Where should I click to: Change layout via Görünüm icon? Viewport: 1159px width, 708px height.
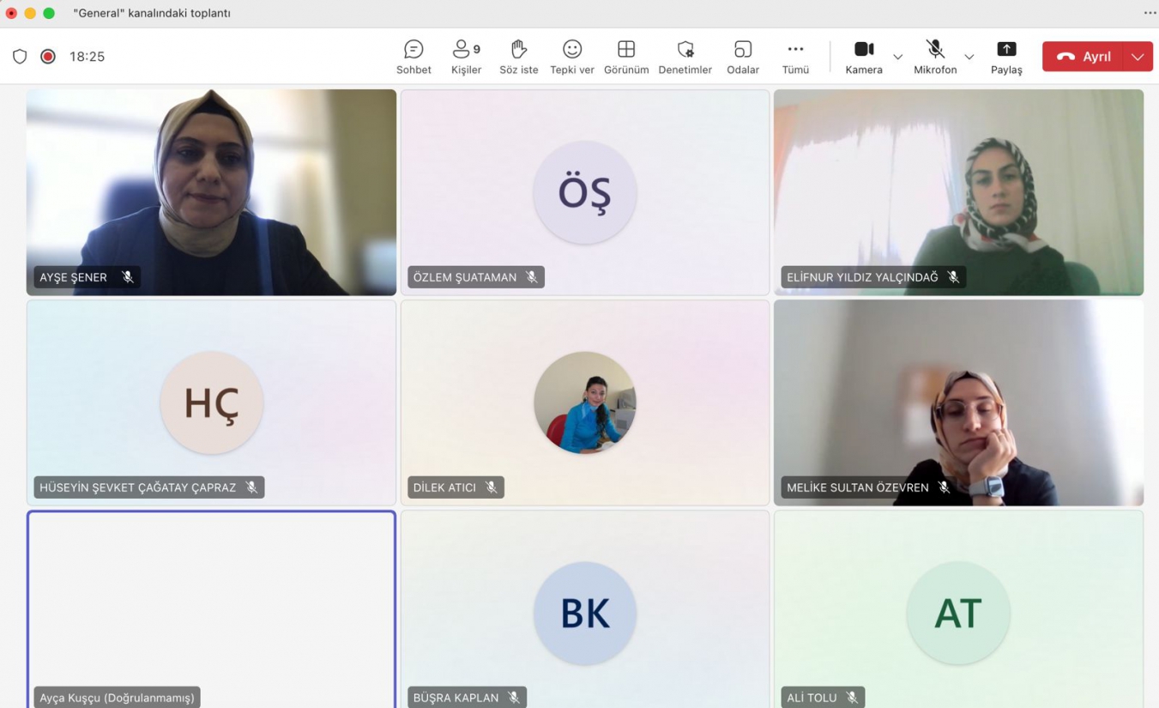click(626, 57)
